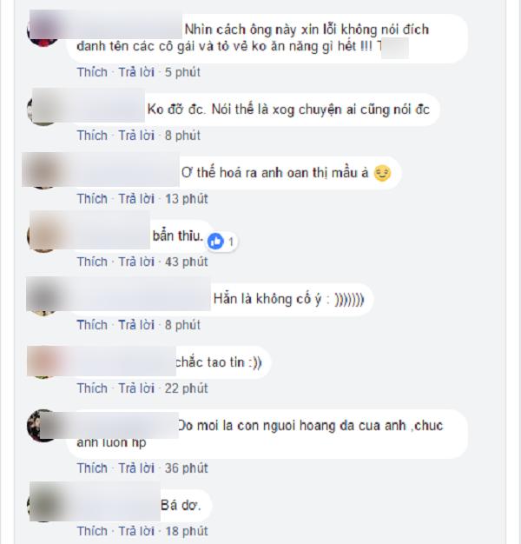The width and height of the screenshot is (521, 544).
Task: Reply to the comment posted 36 phút ago
Action: point(136,468)
